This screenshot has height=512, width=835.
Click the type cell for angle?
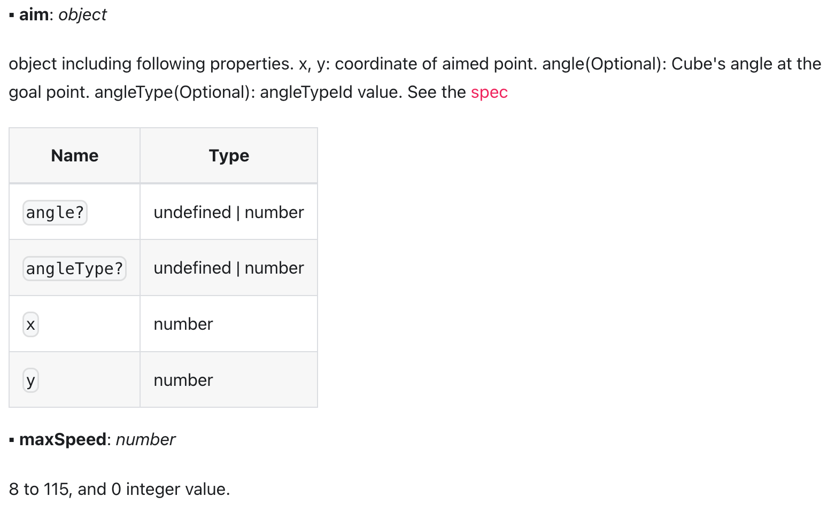click(x=229, y=212)
